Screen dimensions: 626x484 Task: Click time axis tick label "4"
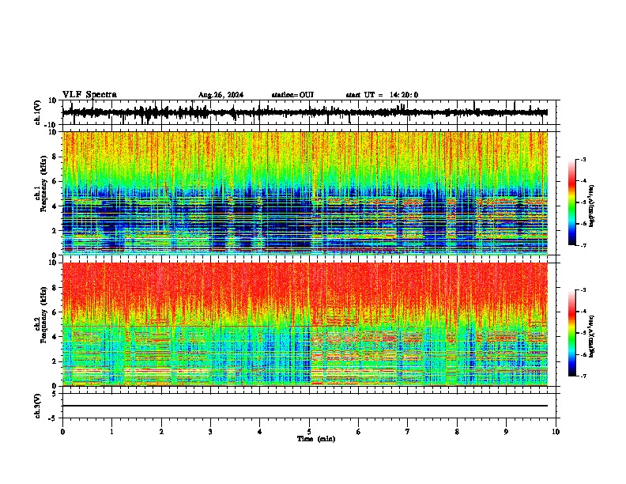[260, 432]
